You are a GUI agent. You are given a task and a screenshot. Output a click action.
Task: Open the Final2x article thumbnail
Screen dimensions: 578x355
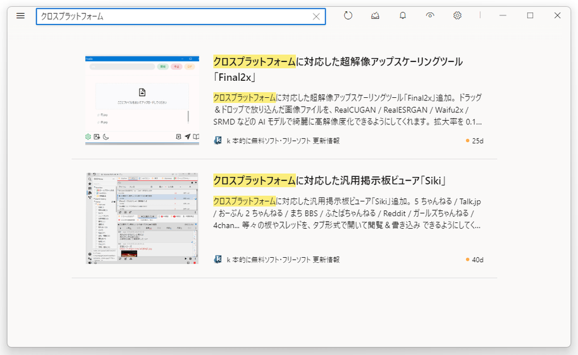pyautogui.click(x=142, y=100)
